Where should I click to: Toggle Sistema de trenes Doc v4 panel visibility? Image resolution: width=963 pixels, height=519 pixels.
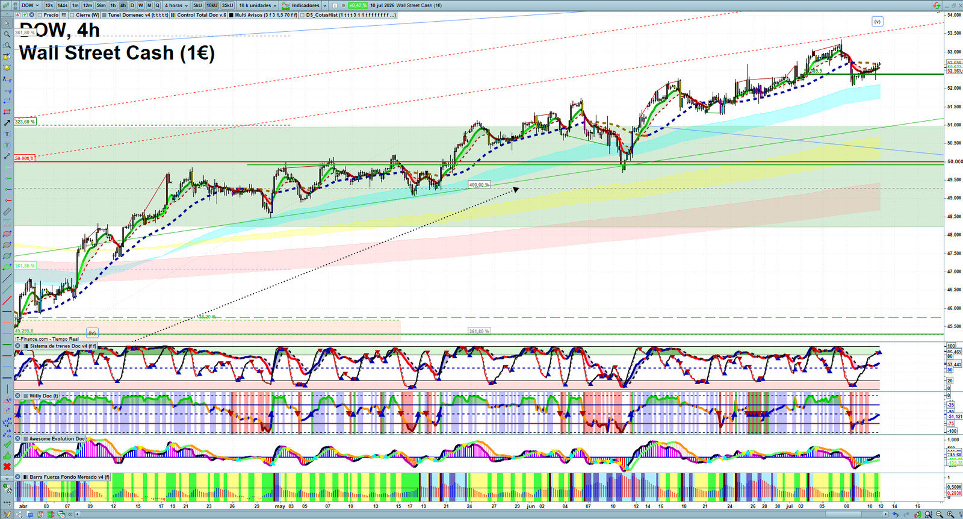click(25, 346)
